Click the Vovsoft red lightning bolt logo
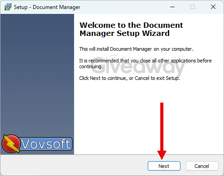The image size is (224, 176). [11, 144]
